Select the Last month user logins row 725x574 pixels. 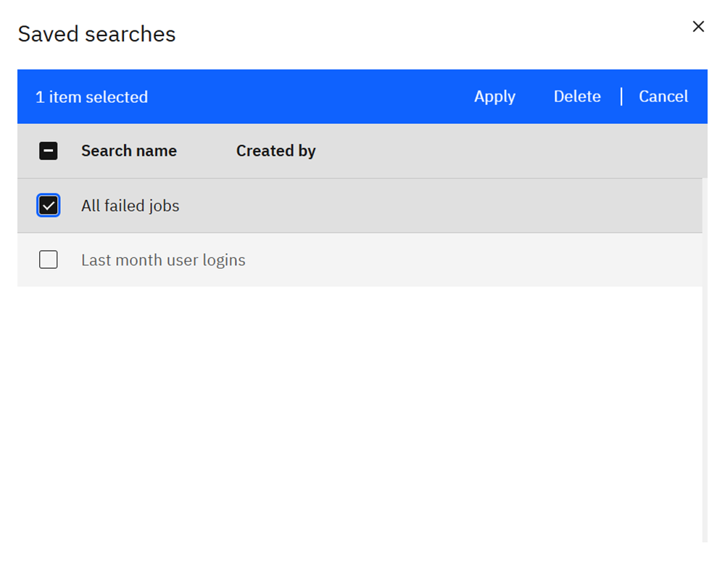click(x=163, y=259)
